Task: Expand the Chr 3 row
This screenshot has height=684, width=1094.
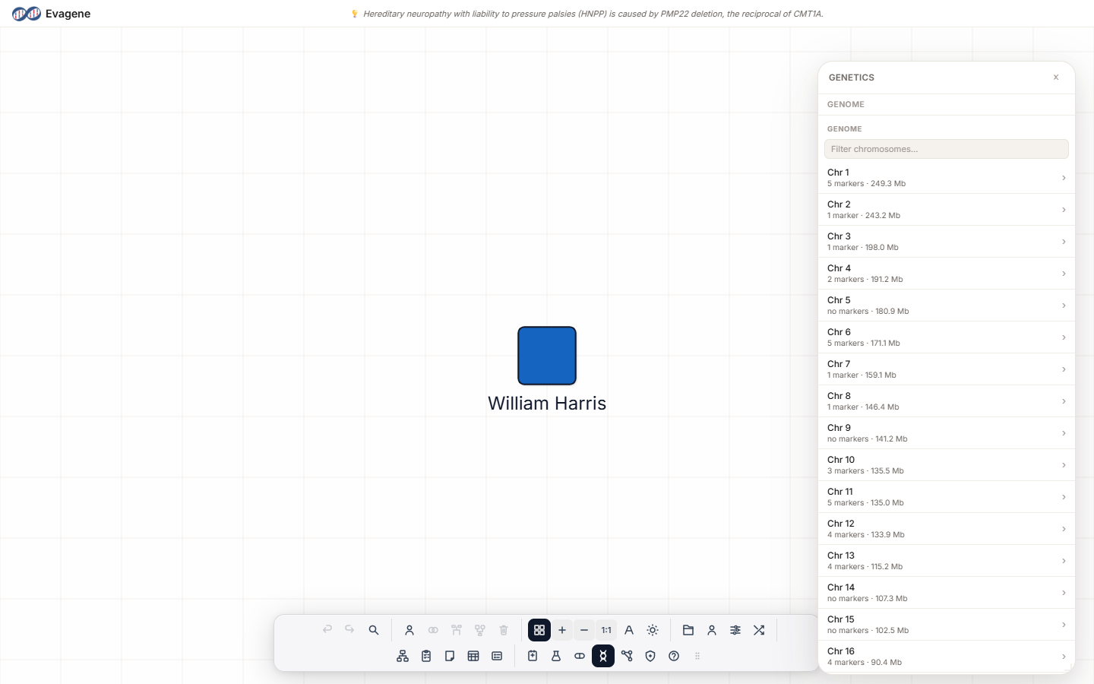Action: point(947,242)
